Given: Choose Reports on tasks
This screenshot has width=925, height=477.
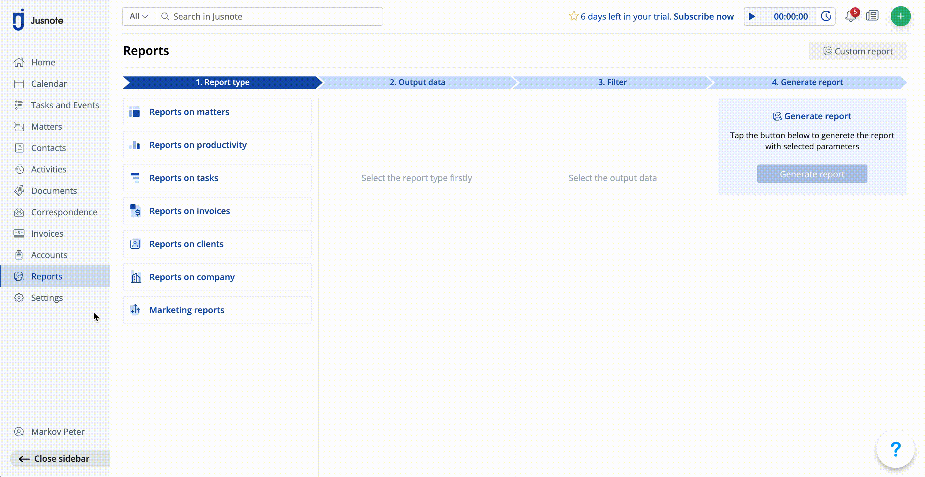Looking at the screenshot, I should (x=217, y=178).
